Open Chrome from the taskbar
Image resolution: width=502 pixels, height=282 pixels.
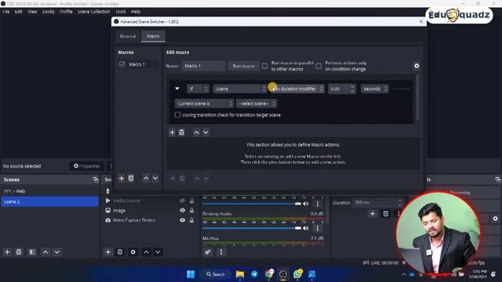[269, 274]
